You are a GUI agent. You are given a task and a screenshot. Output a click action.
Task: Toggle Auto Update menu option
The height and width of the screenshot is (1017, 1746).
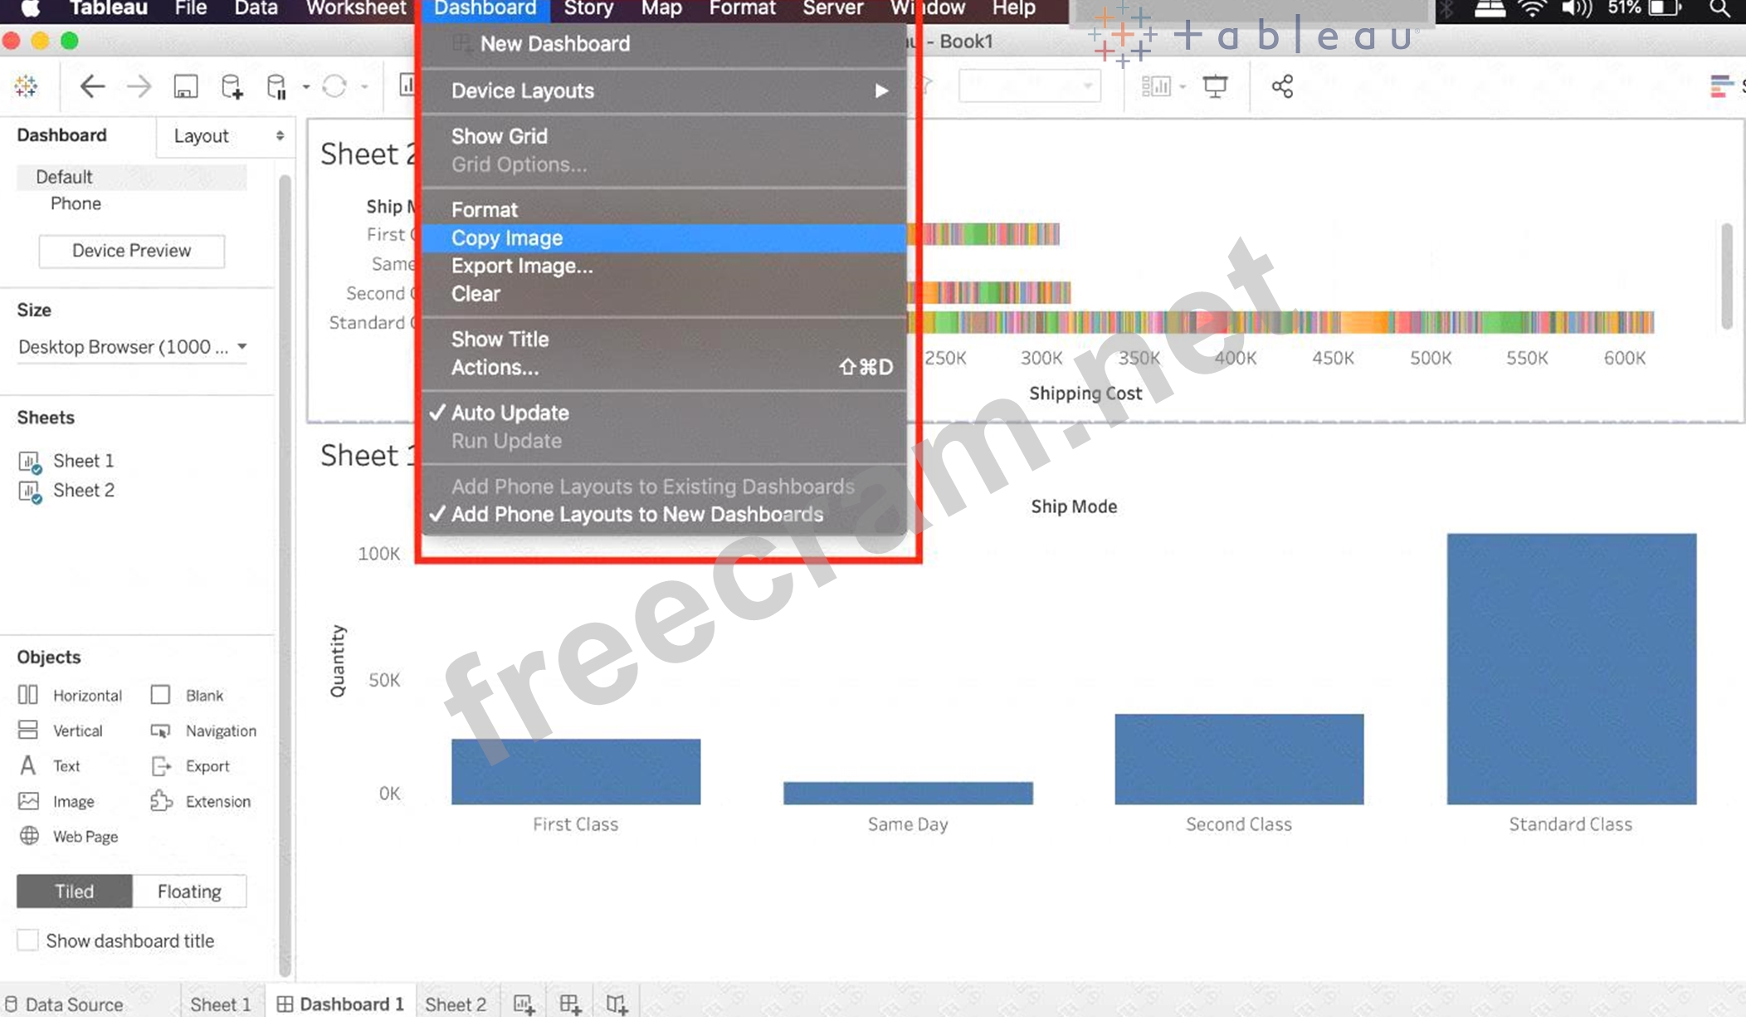pyautogui.click(x=510, y=413)
